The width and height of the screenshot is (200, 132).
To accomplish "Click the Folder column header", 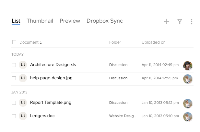I will (115, 42).
